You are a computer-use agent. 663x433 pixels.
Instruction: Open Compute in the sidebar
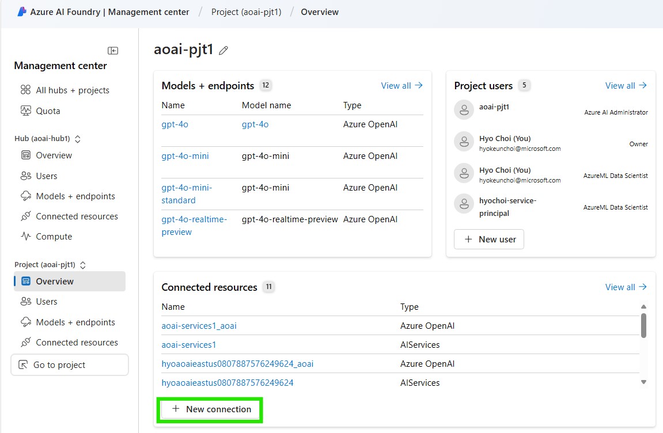click(x=54, y=237)
